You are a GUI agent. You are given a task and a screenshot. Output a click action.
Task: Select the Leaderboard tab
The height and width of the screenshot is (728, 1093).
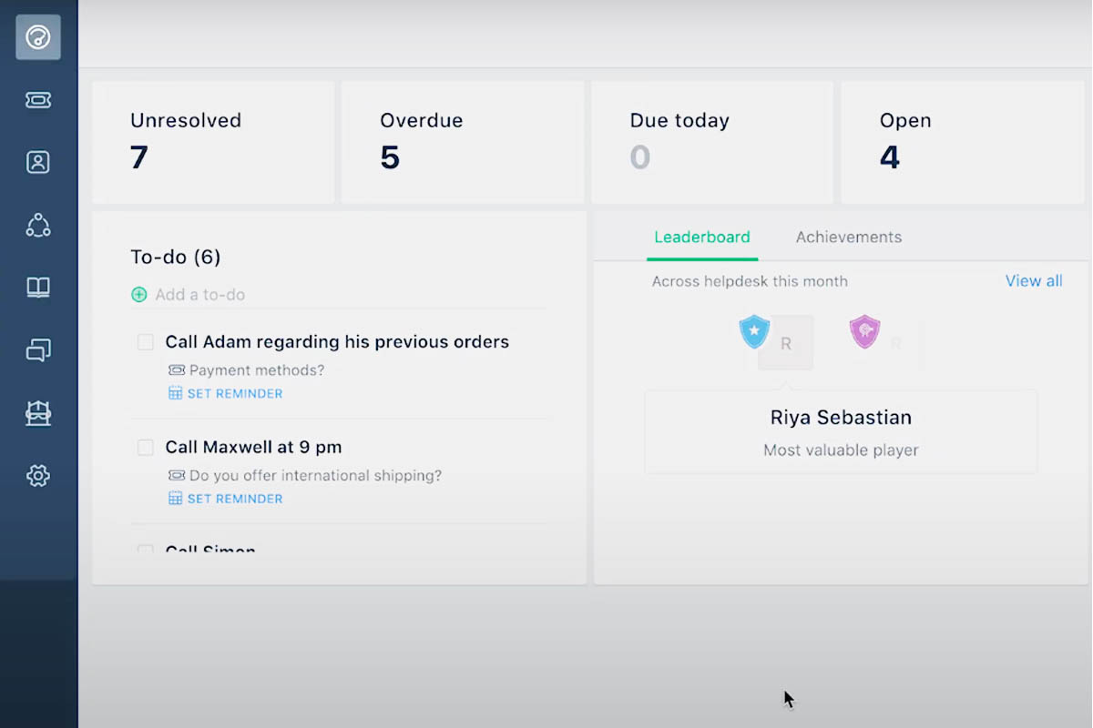[701, 237]
